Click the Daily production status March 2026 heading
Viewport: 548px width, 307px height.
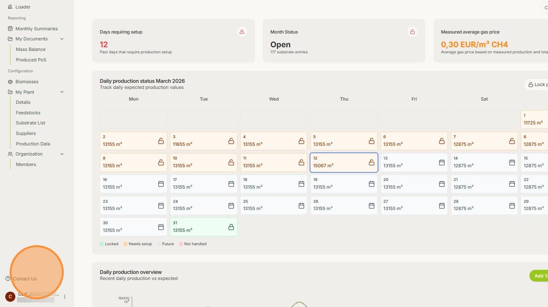tap(142, 81)
